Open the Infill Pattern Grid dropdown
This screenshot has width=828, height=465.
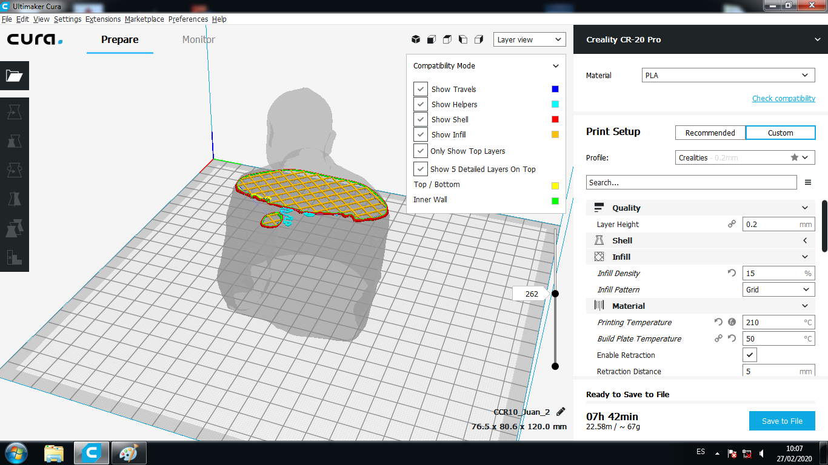(x=779, y=289)
